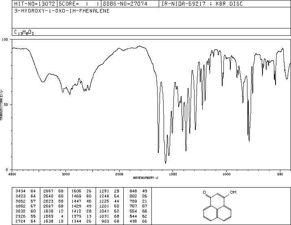
Task: Click the 1606 peak entry in the table
Action: coord(81,191)
